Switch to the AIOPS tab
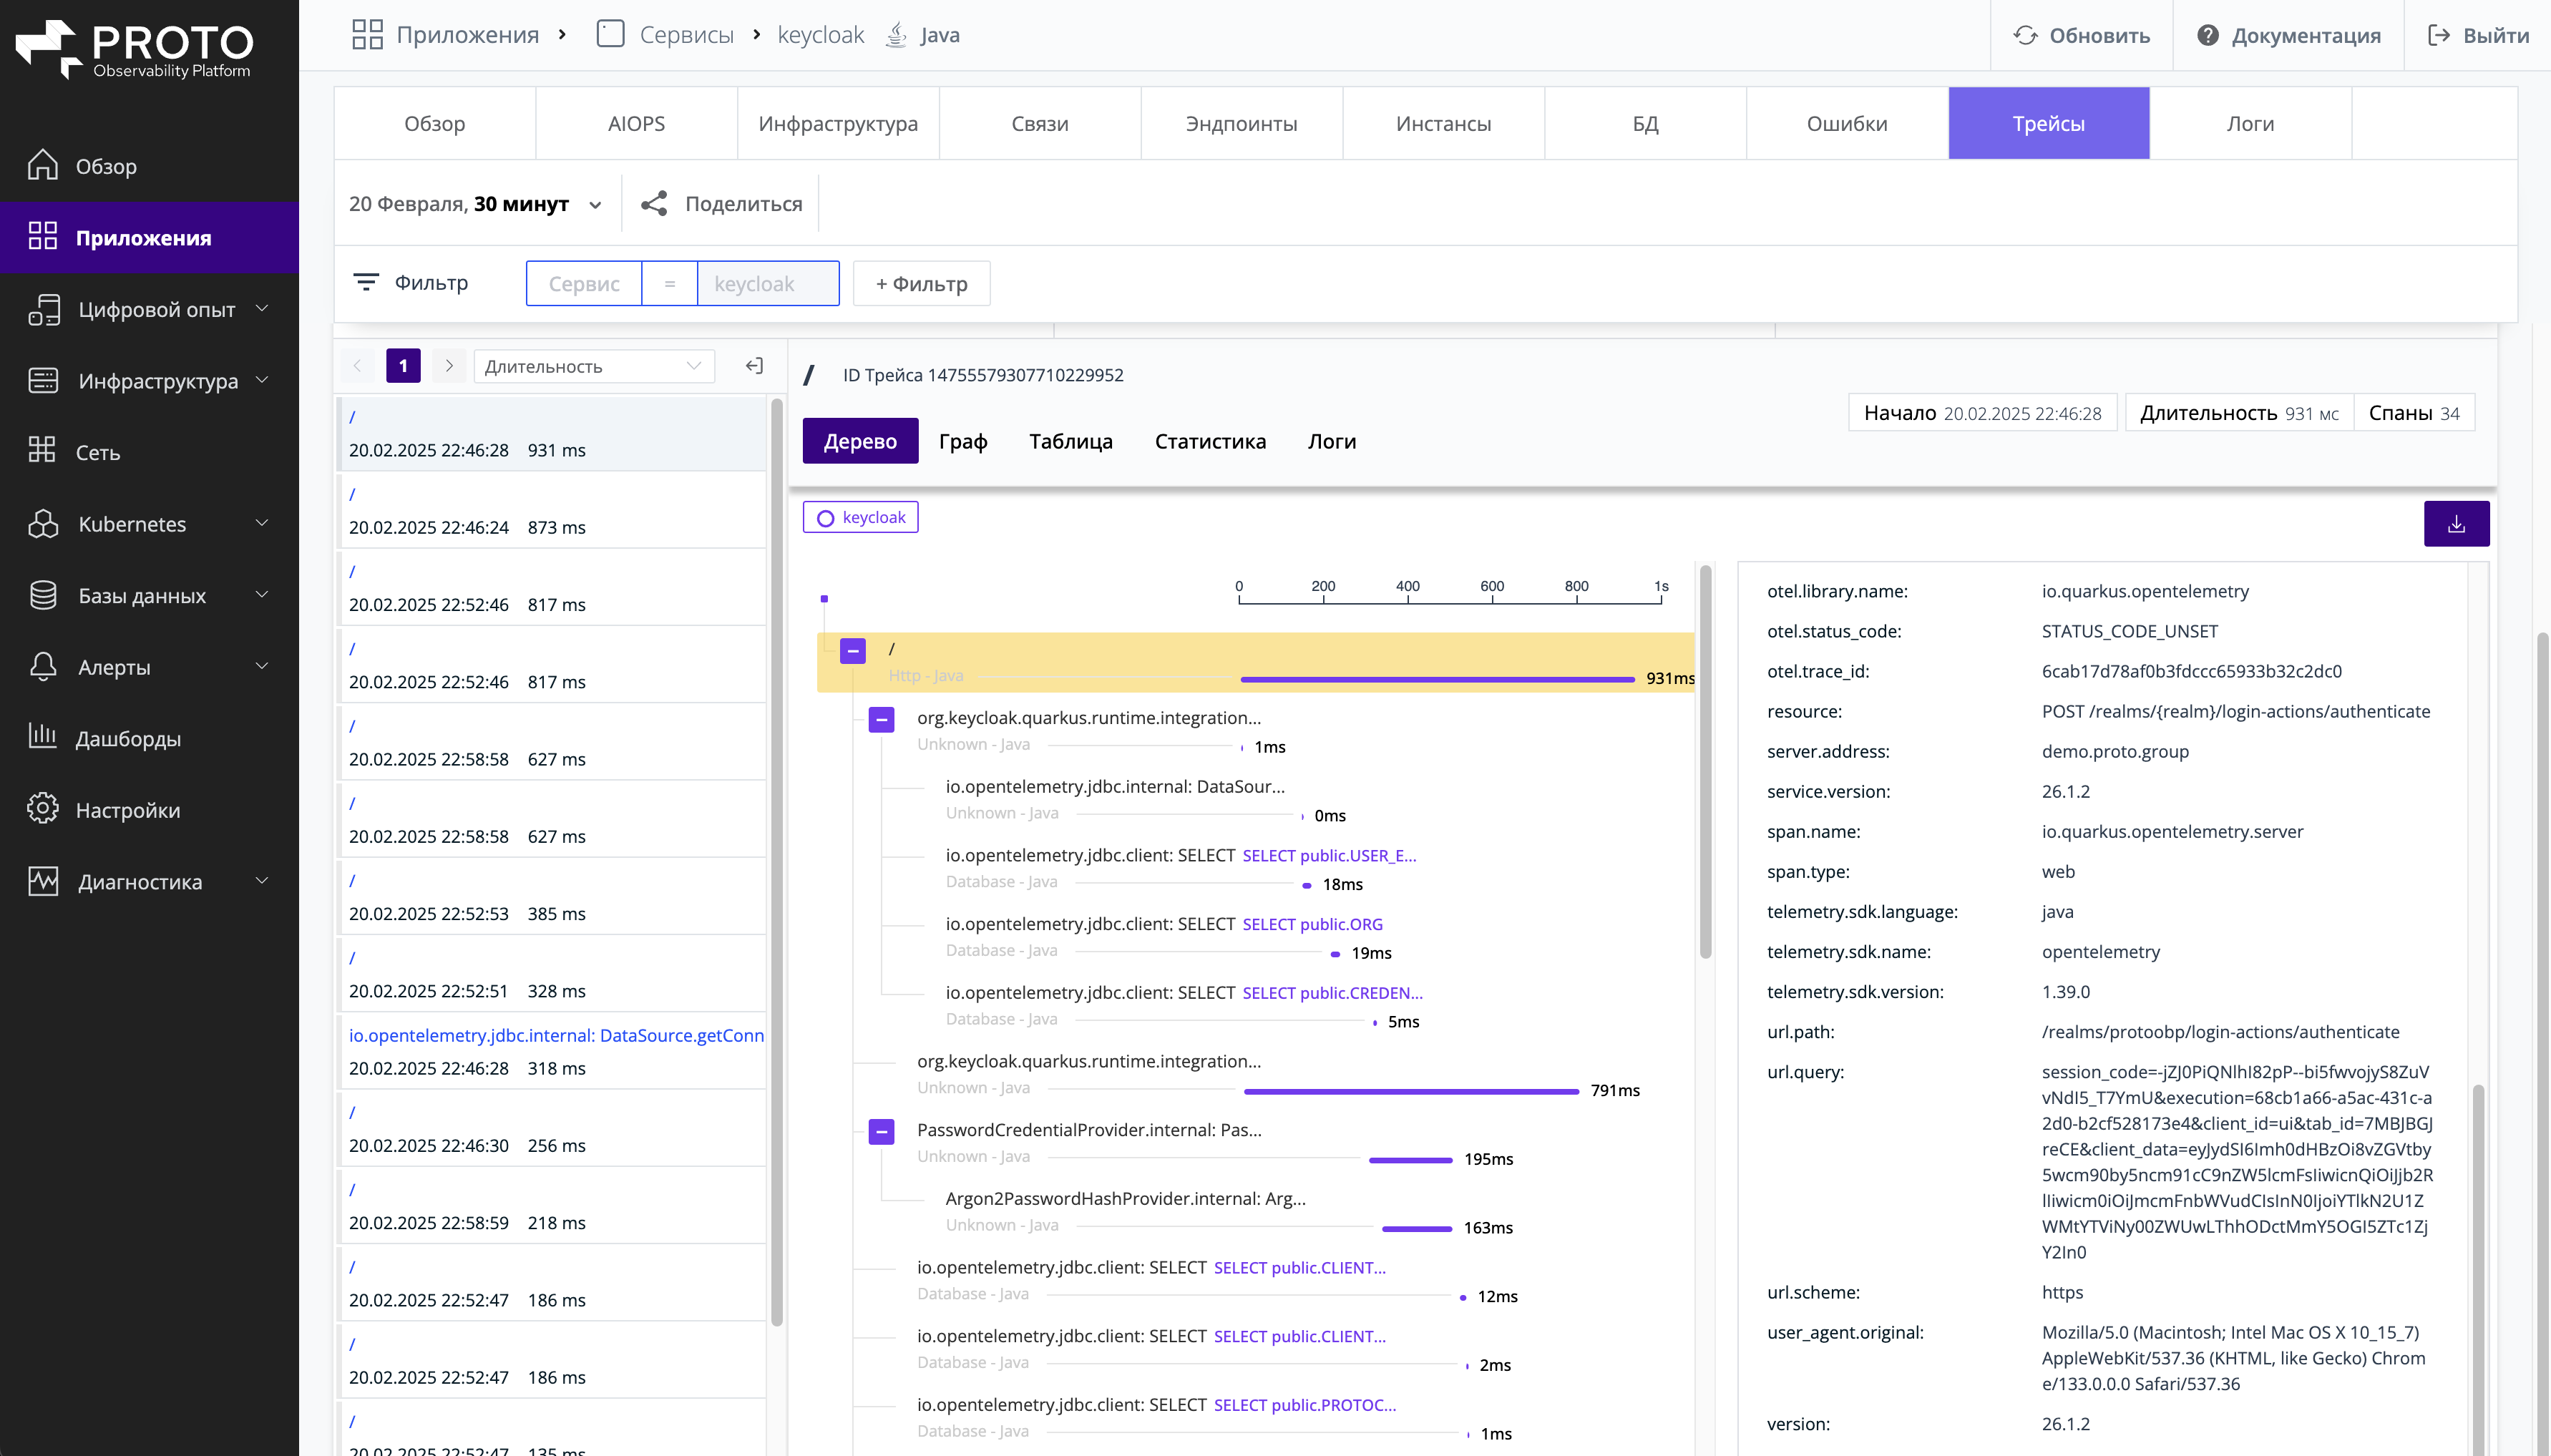Screen dimensions: 2551x1456 (x=636, y=123)
